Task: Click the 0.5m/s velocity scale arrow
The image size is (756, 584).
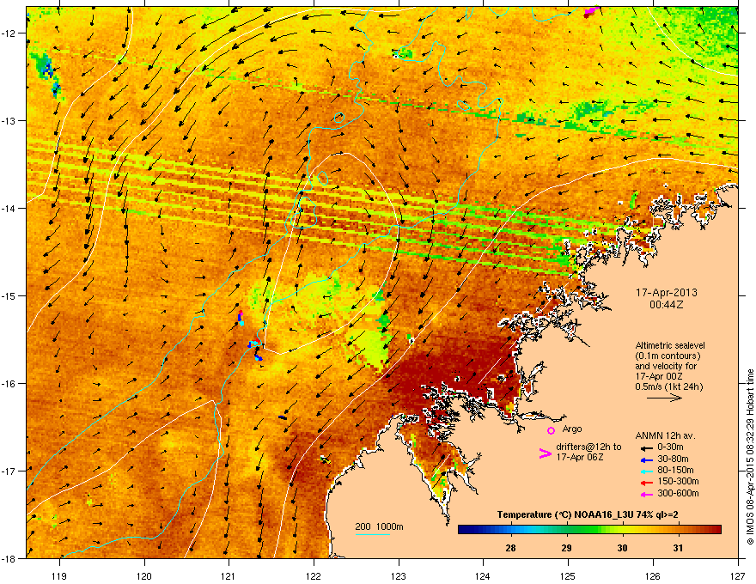Action: 664,398
